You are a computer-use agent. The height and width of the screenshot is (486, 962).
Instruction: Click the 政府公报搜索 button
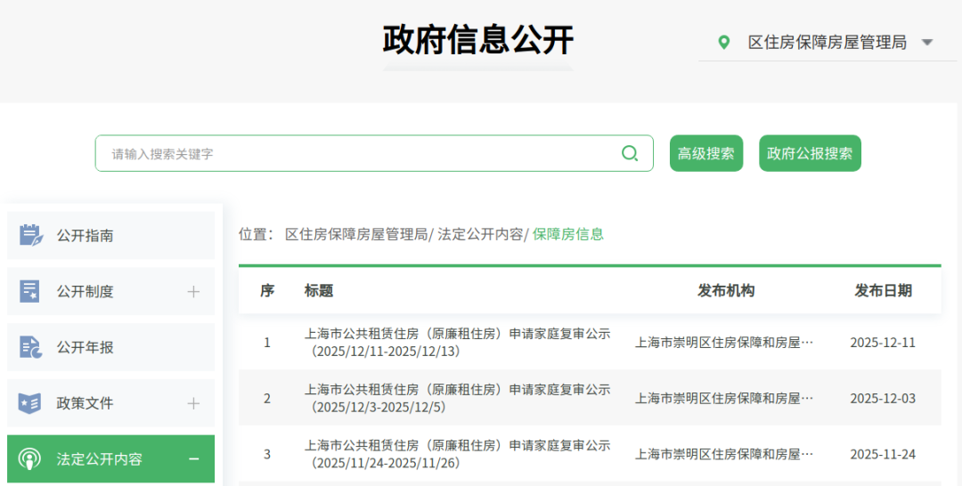point(810,153)
